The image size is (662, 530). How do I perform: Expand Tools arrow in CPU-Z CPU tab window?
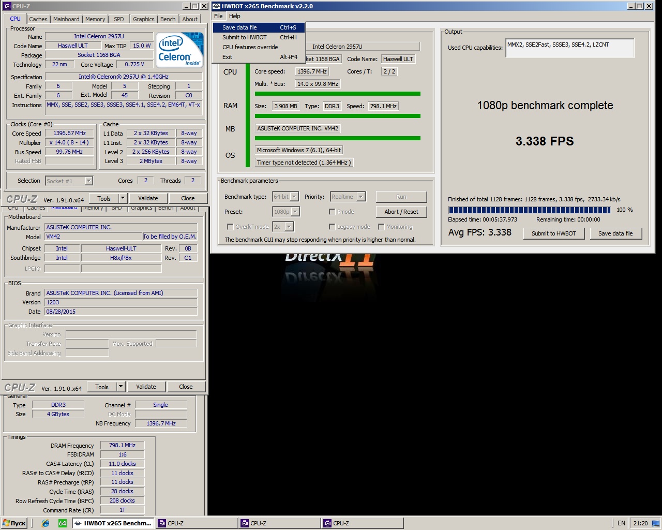[x=123, y=198]
